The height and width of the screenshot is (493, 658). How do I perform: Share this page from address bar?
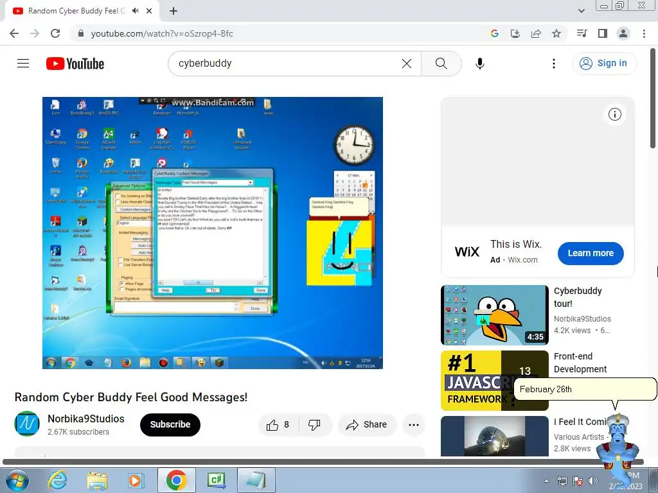point(536,33)
